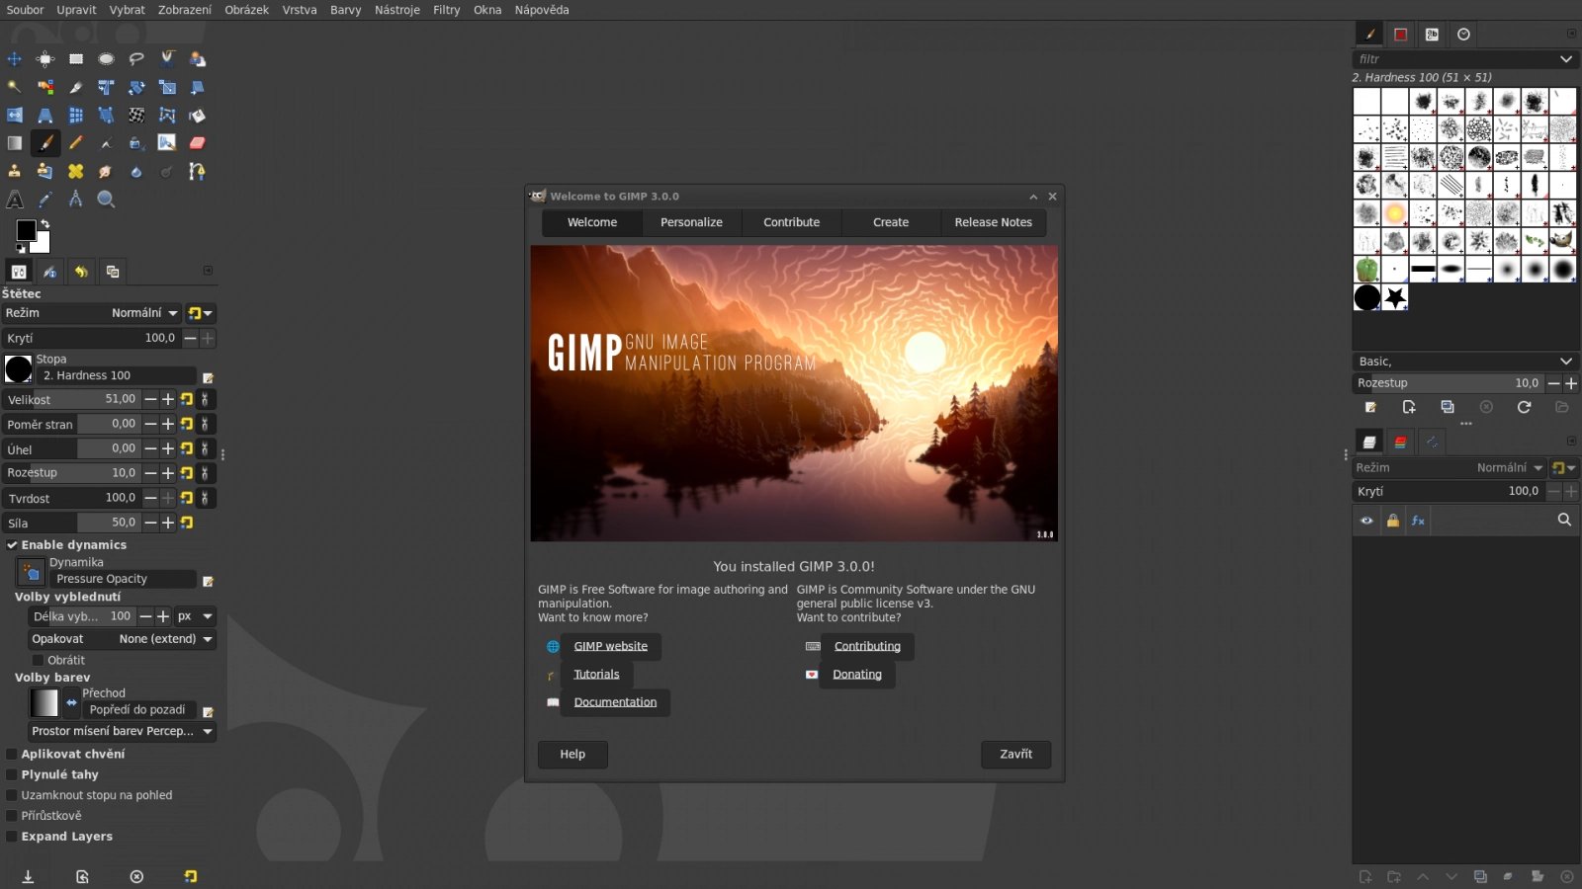Switch to the Personalize tab
Image resolution: width=1582 pixels, height=889 pixels.
[691, 222]
